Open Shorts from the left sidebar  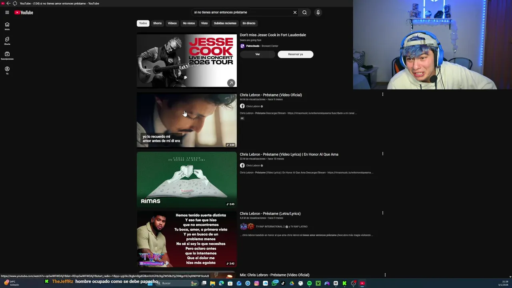pyautogui.click(x=7, y=41)
